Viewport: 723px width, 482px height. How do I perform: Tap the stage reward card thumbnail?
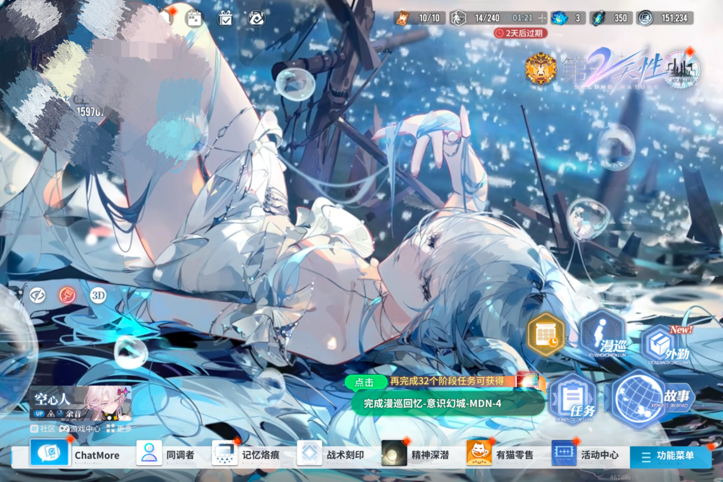pos(527,380)
